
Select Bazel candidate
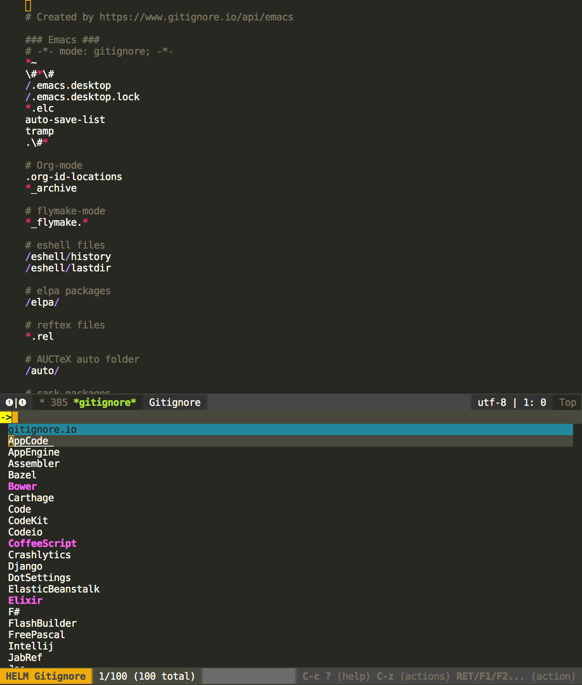[x=22, y=475]
